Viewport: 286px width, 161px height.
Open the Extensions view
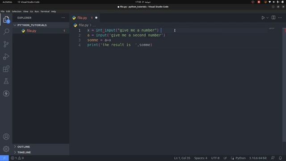pyautogui.click(x=6, y=69)
